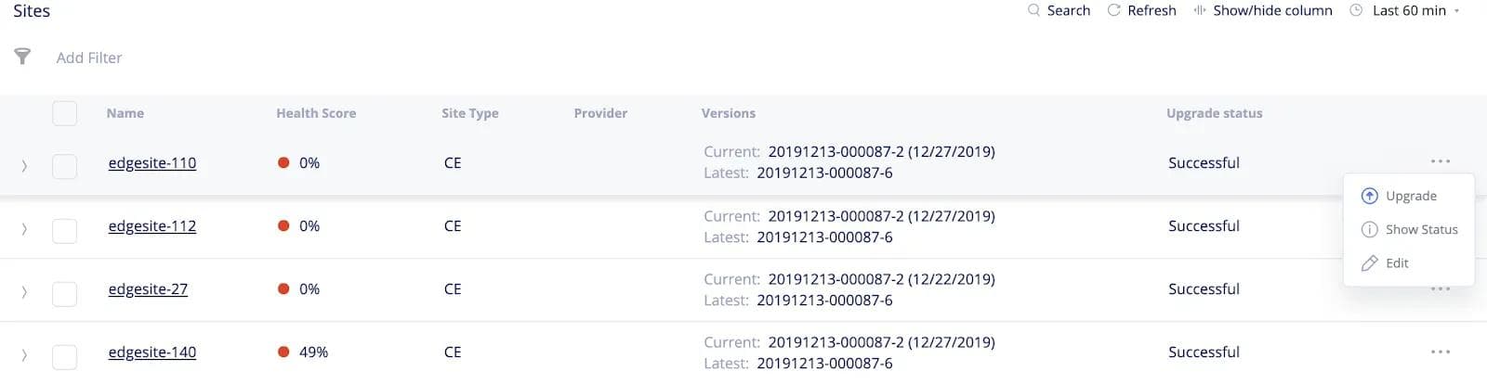Image resolution: width=1487 pixels, height=384 pixels.
Task: Click Edit in the context menu
Action: tap(1396, 262)
